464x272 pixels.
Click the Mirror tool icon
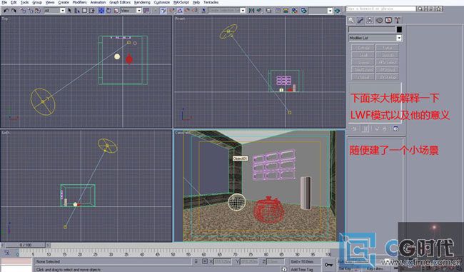(x=251, y=11)
